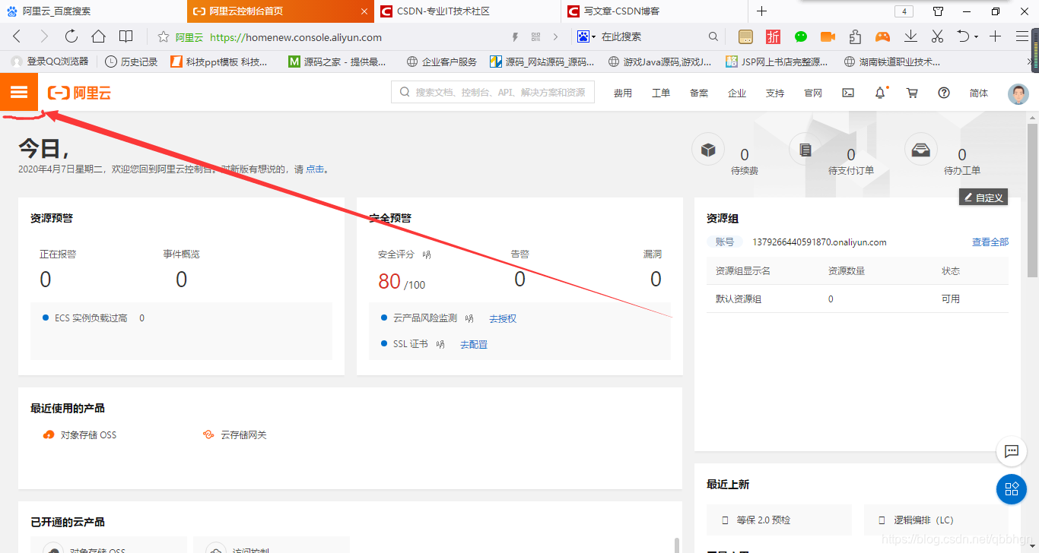The image size is (1039, 553).
Task: Open the chat support floating button
Action: pyautogui.click(x=1012, y=451)
